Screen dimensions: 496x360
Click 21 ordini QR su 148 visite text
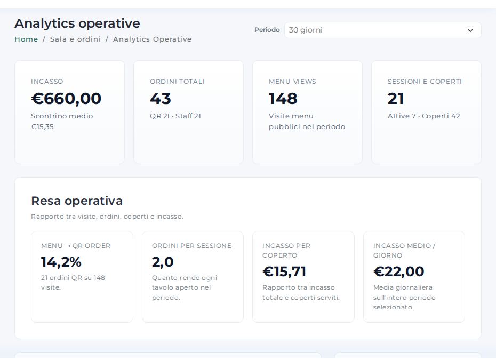(73, 283)
